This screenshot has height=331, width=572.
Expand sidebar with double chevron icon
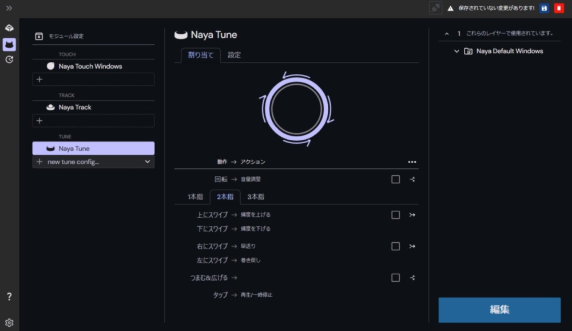9,8
